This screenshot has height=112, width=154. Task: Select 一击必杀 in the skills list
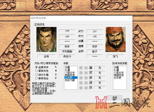coord(70,73)
